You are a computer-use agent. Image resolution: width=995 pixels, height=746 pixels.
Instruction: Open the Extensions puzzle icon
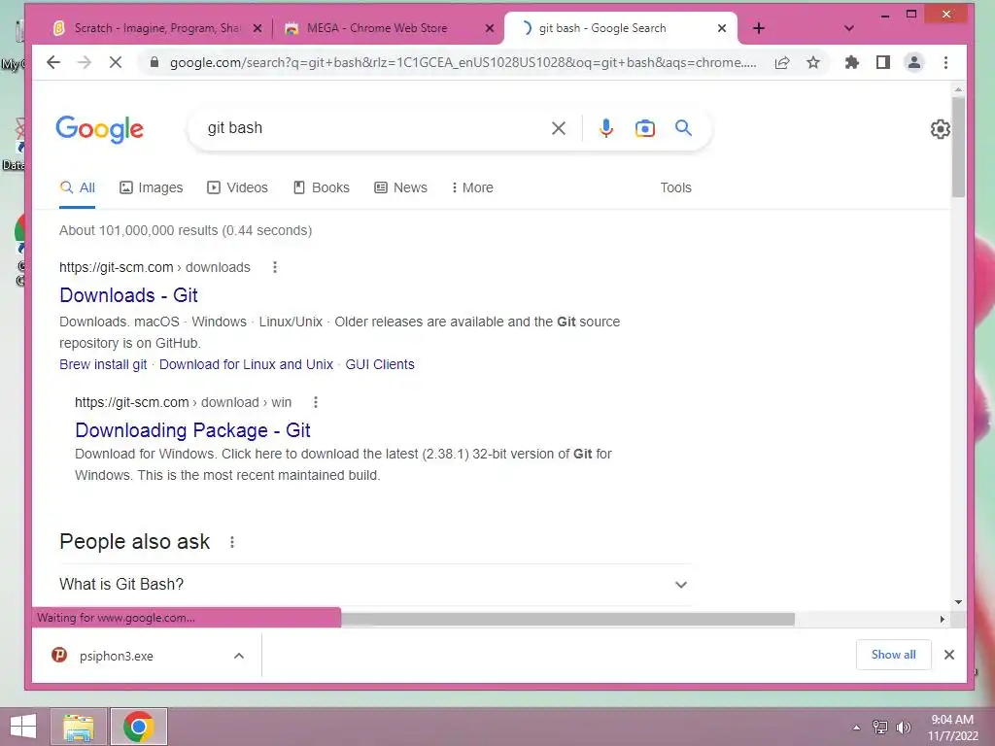(x=851, y=62)
